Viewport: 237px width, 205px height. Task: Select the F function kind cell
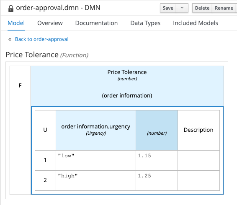coord(20,86)
